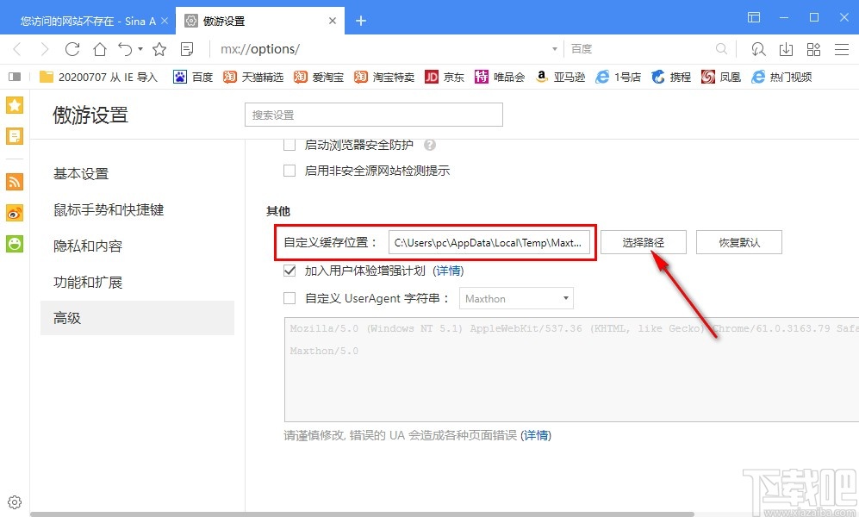Viewport: 859px width, 517px height.
Task: Click the undo closed tab icon
Action: (125, 49)
